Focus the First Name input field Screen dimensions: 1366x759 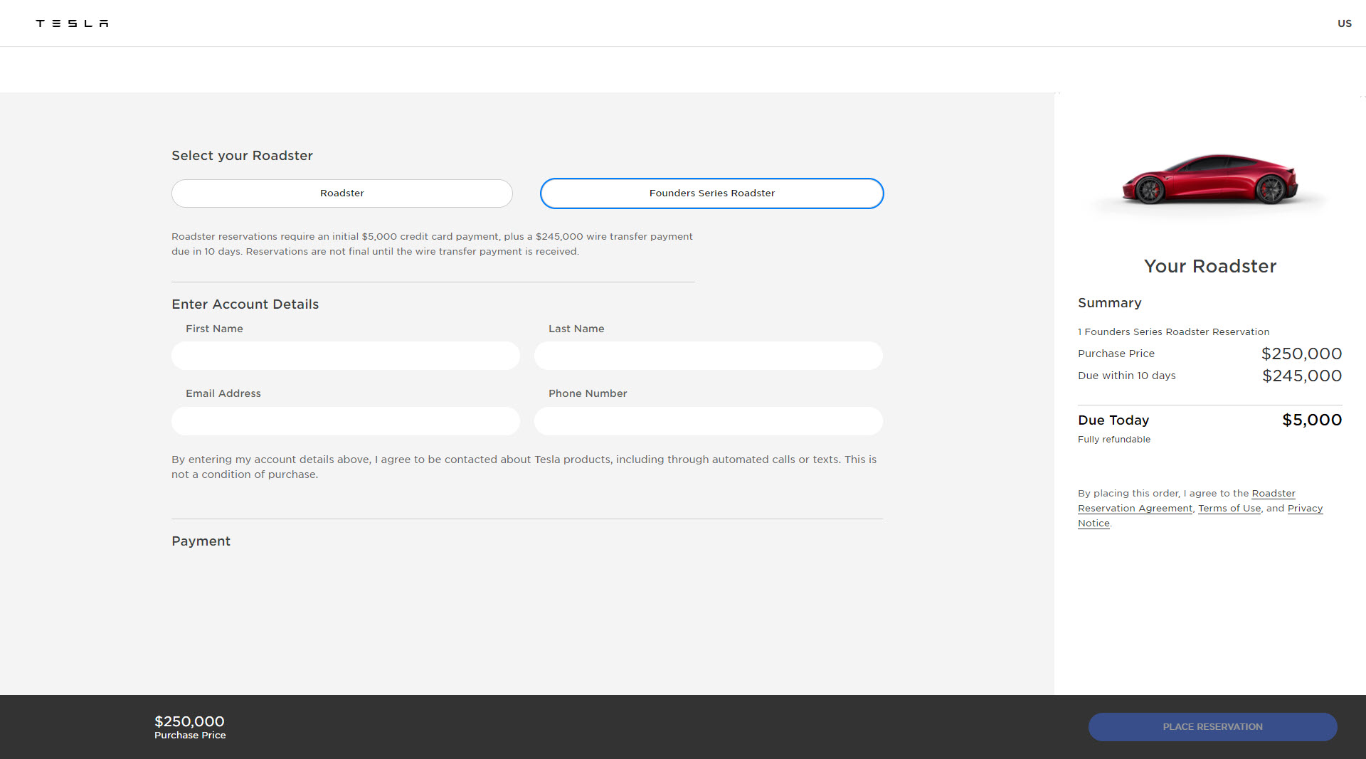pos(345,356)
